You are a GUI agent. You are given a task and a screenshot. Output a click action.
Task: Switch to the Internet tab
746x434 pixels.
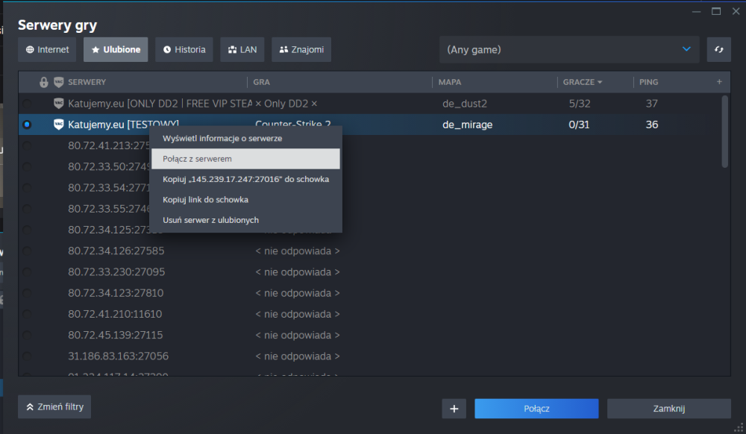click(x=47, y=49)
